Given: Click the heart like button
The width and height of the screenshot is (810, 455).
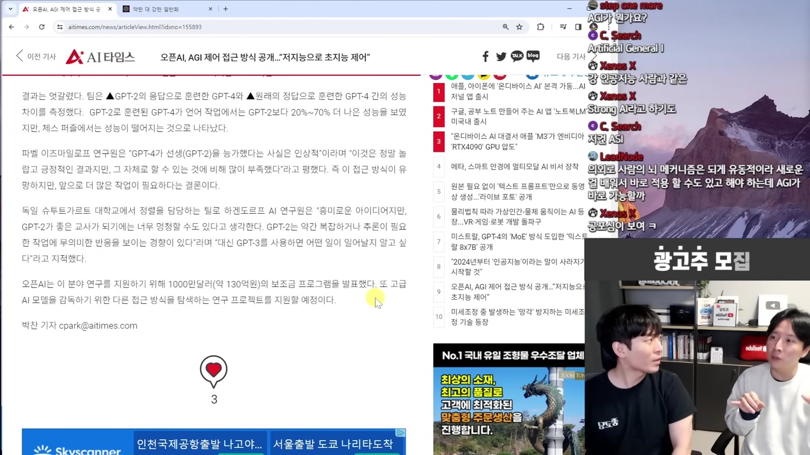Looking at the screenshot, I should pos(214,371).
